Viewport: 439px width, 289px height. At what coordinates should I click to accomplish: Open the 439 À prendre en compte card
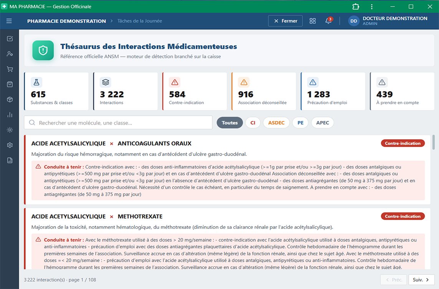point(402,91)
